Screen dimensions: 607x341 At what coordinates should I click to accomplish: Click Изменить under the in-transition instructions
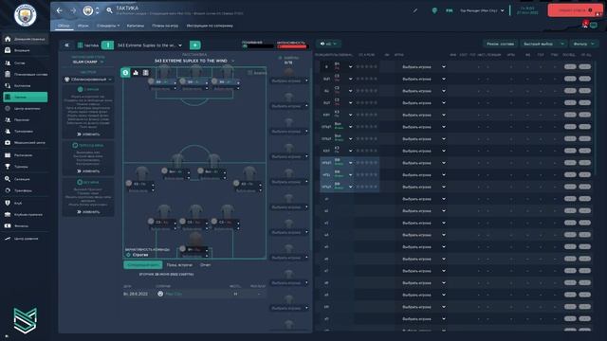click(88, 170)
